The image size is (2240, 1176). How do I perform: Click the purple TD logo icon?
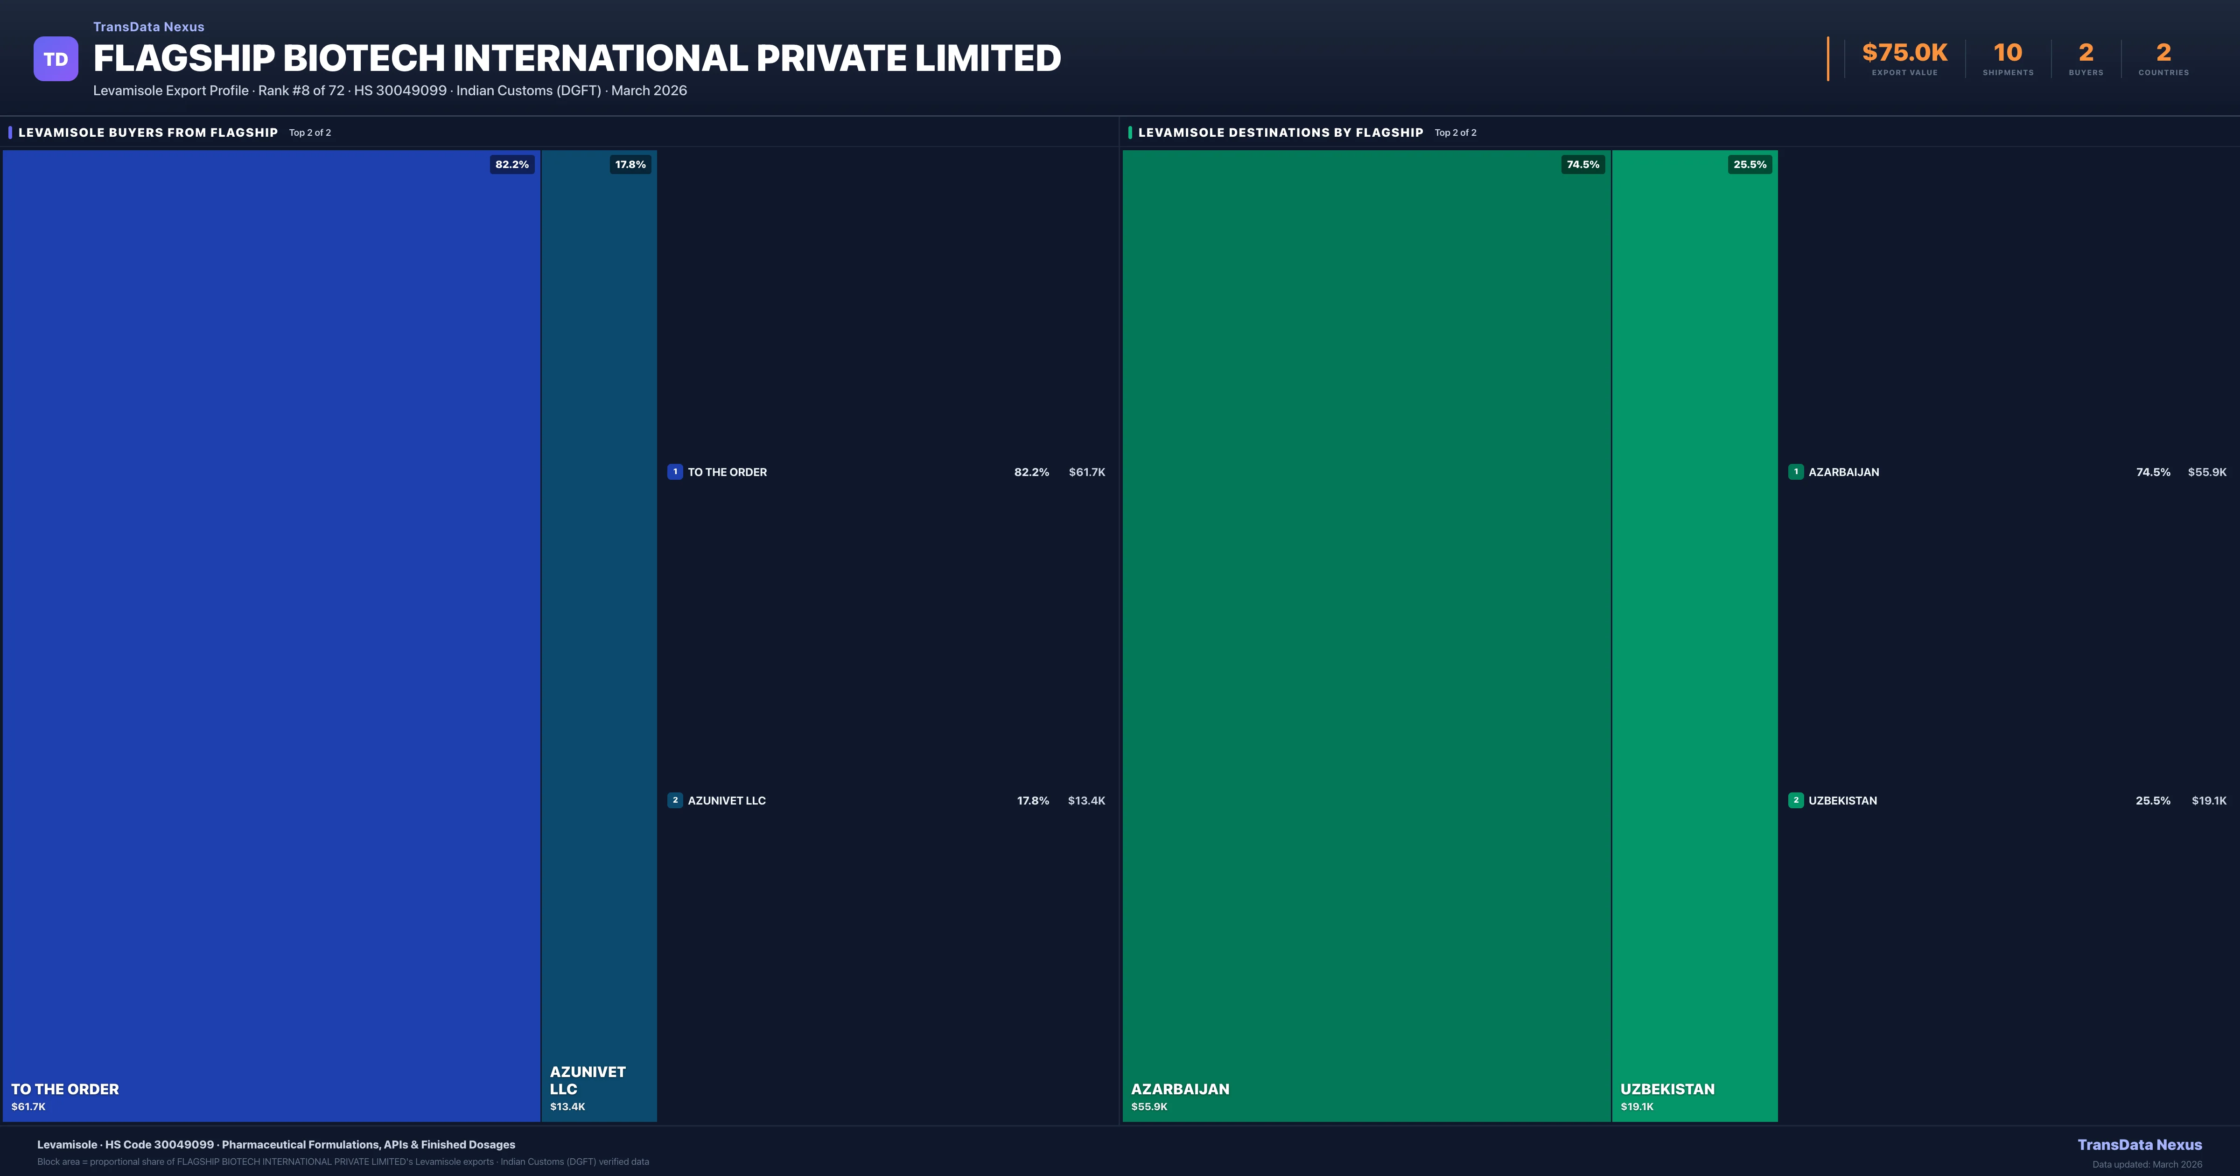click(56, 59)
